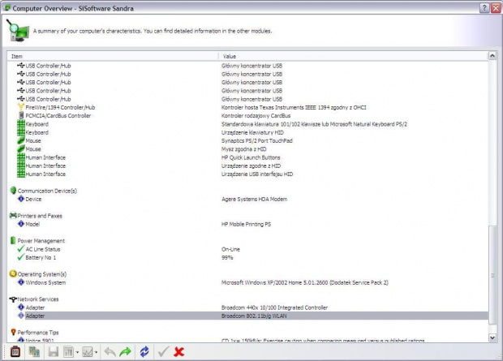Viewport: 503px width, 361px height.
Task: Click the vertical scrollbar thumb
Action: (x=492, y=275)
